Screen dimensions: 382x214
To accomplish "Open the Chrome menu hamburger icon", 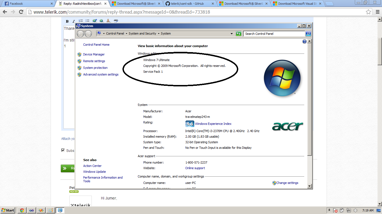I will pos(377,12).
